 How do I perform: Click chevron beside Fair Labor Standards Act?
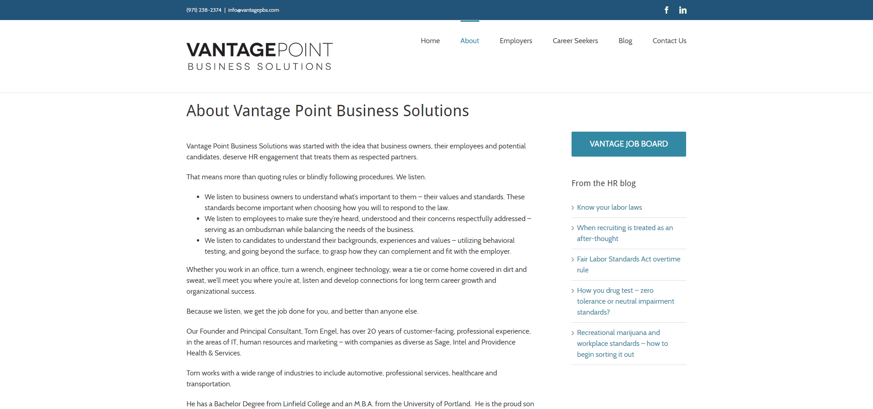(x=573, y=260)
